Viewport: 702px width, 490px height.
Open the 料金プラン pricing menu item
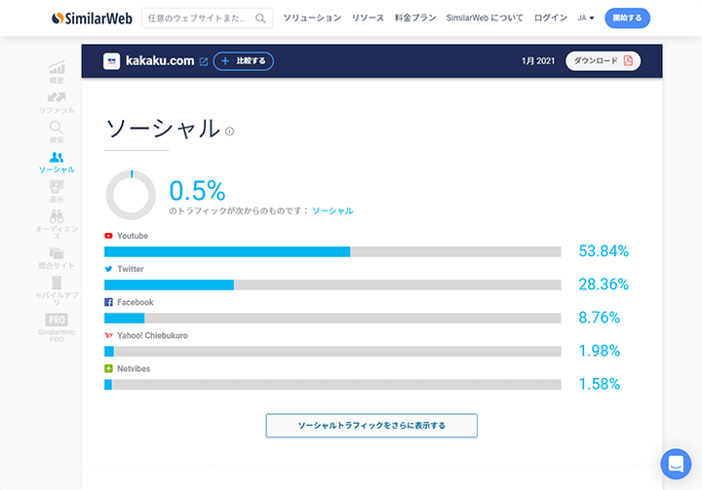click(415, 19)
